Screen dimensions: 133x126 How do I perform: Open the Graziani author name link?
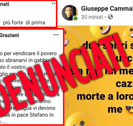click(9, 35)
